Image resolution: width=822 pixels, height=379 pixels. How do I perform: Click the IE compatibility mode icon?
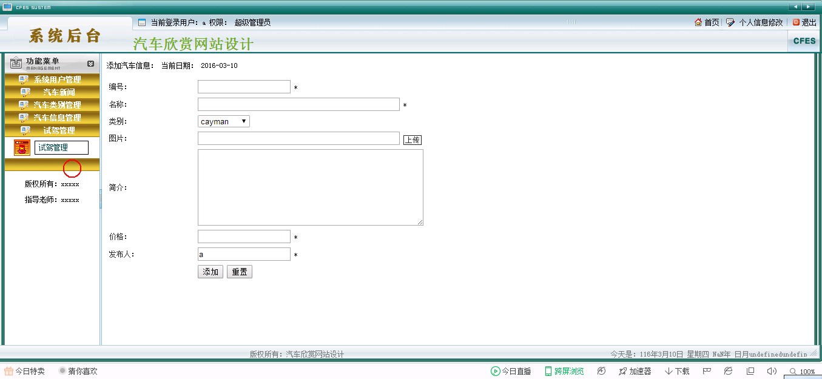click(729, 371)
